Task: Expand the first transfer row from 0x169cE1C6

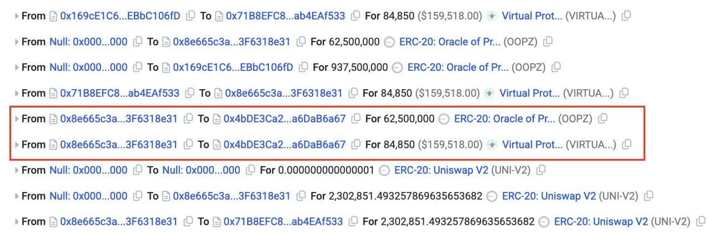Action: pyautogui.click(x=17, y=16)
